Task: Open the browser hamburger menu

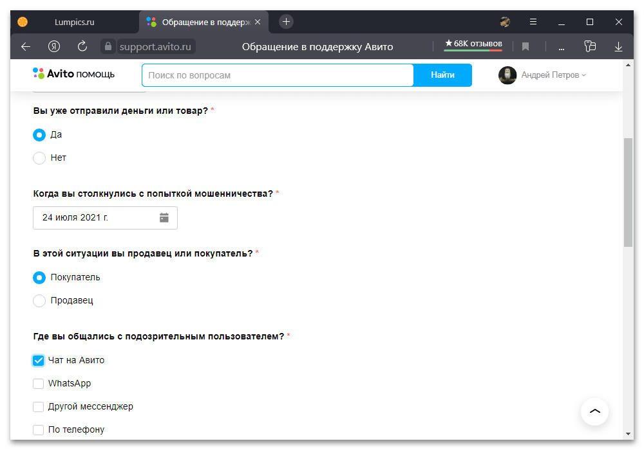Action: click(x=533, y=22)
